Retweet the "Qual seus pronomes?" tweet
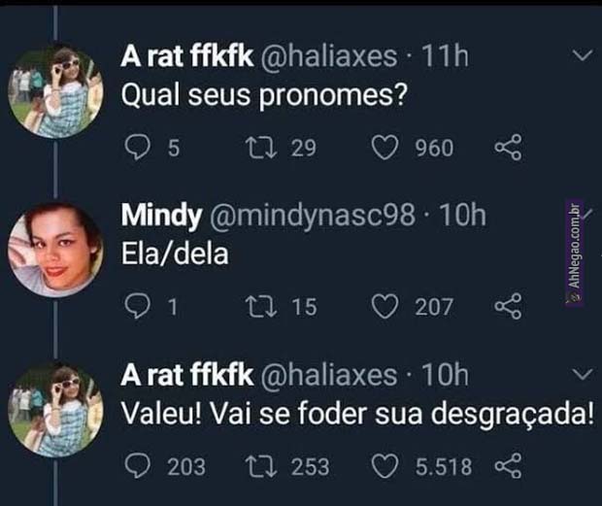602x506 pixels. (x=257, y=148)
